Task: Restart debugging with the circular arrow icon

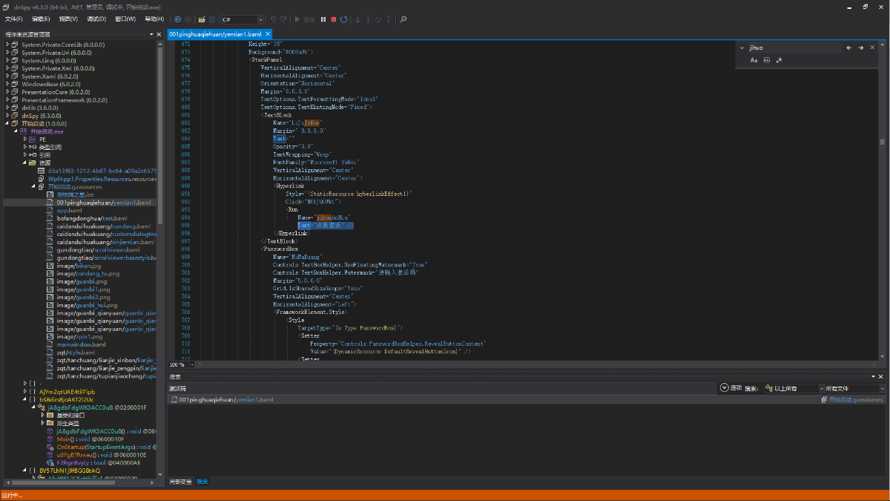Action: 344,19
